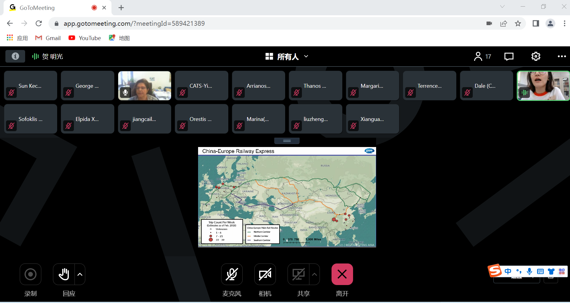
Task: Open Sogou skin shirt icon
Action: (551, 272)
